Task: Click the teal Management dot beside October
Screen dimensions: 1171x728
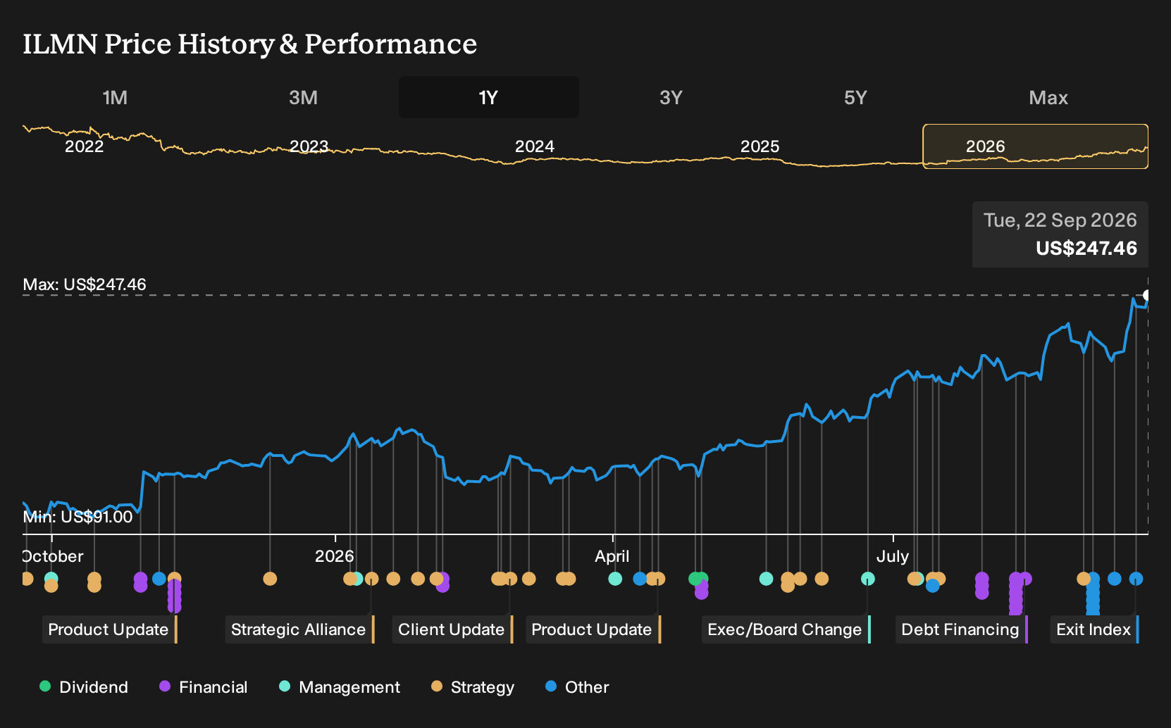Action: tap(51, 579)
